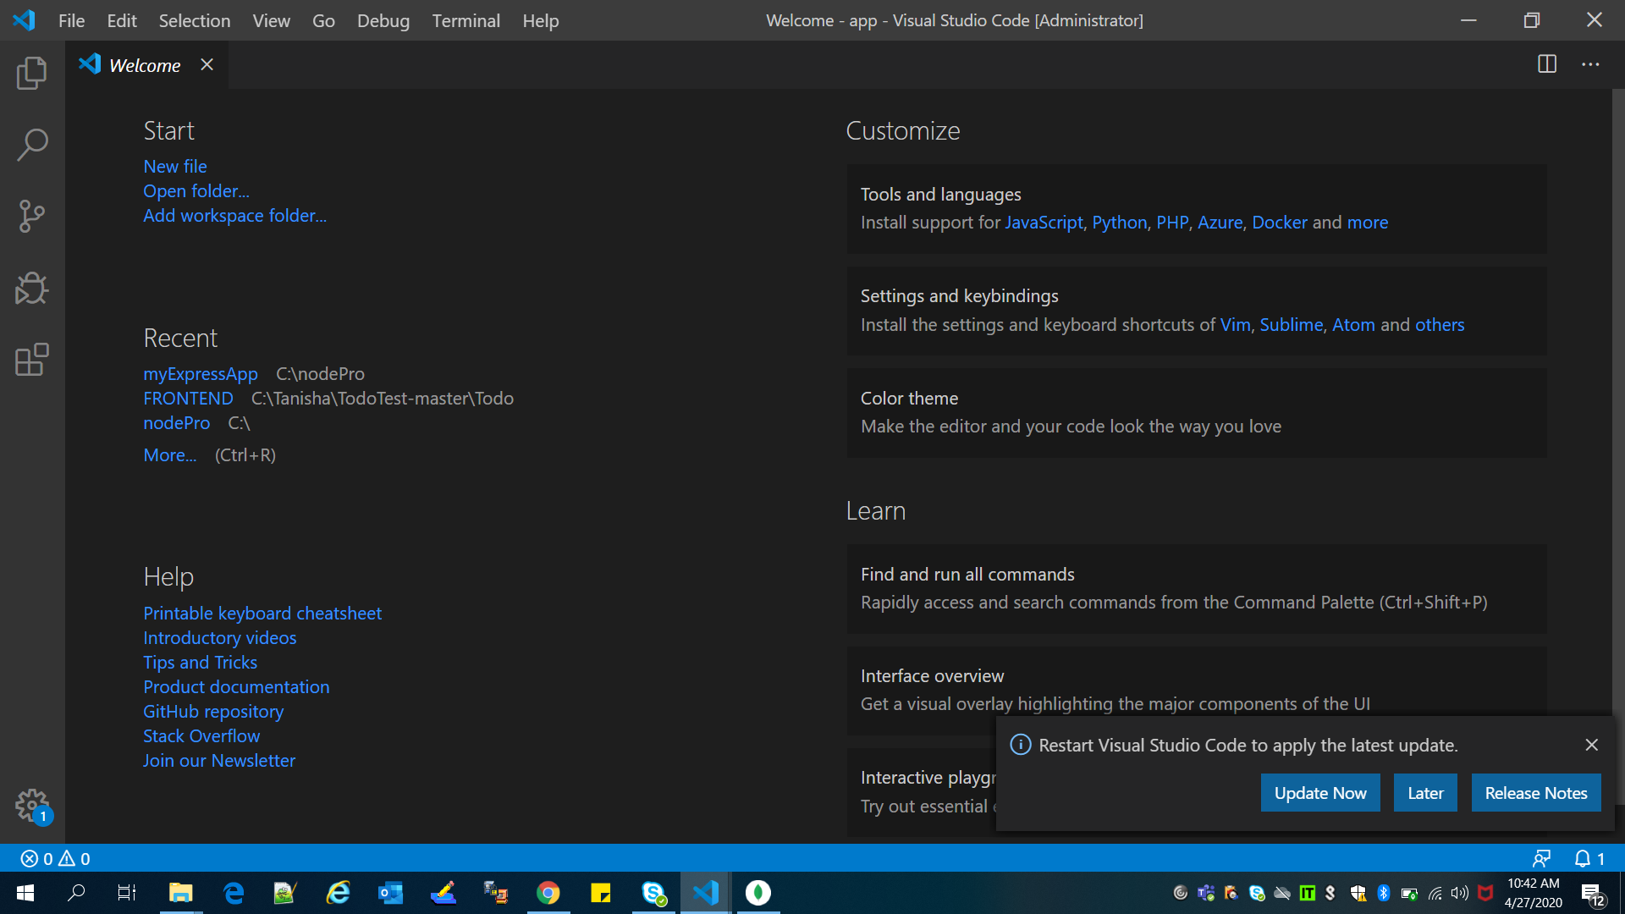Click the Release Notes button
Image resolution: width=1625 pixels, height=914 pixels.
coord(1535,793)
